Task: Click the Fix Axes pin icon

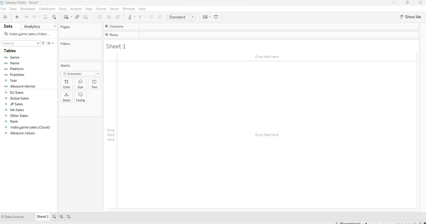Action: [x=160, y=17]
